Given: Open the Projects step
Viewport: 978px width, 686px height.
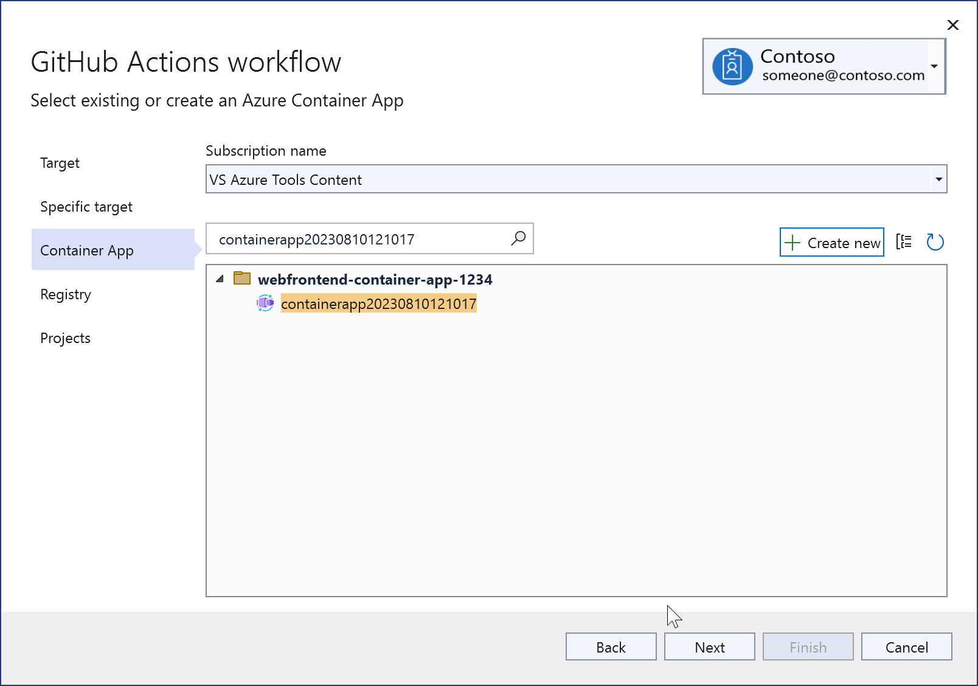Looking at the screenshot, I should pos(65,338).
